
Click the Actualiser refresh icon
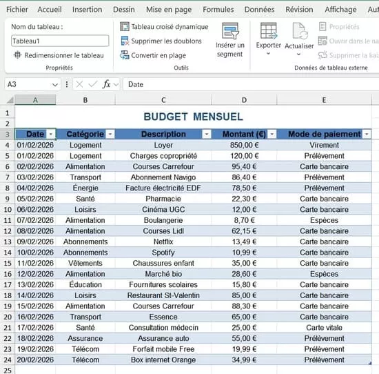[300, 31]
